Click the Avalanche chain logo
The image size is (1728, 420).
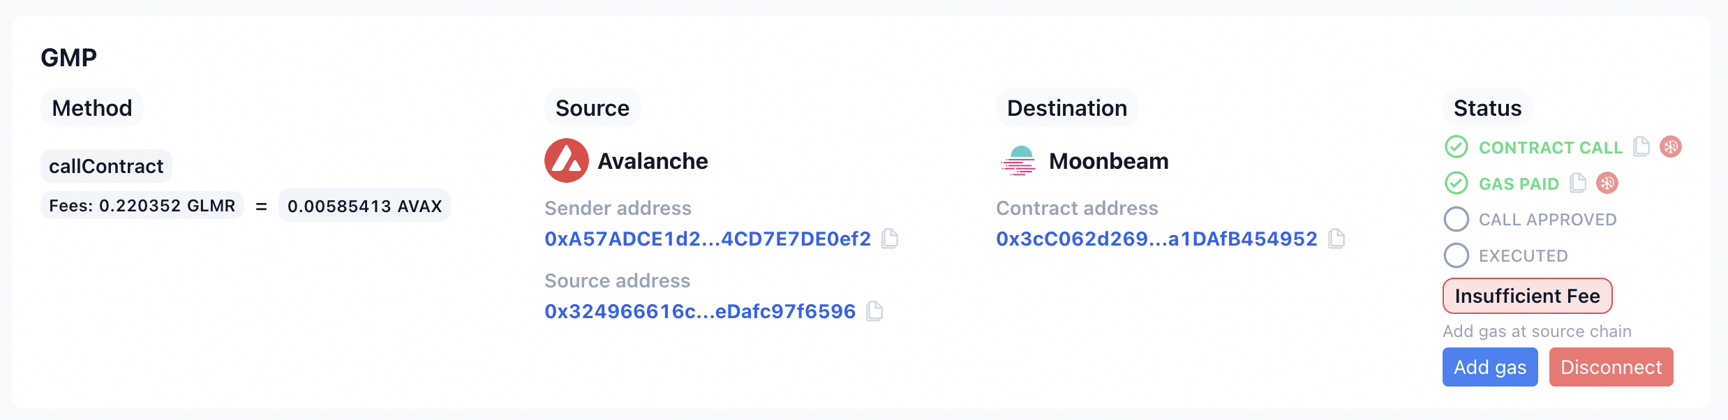[566, 160]
